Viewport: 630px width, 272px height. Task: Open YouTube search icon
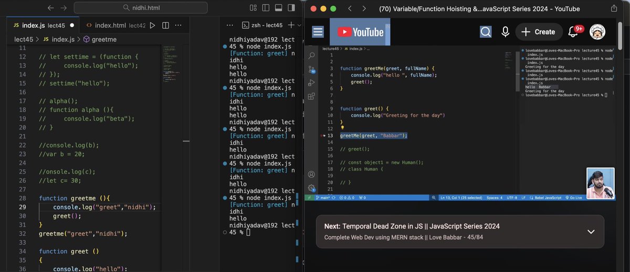tap(486, 32)
